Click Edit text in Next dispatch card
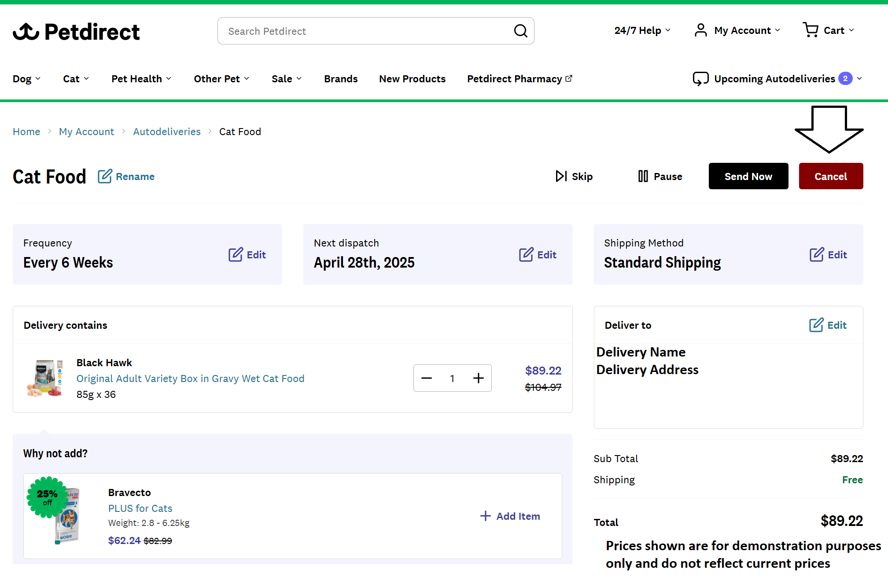 (x=547, y=255)
